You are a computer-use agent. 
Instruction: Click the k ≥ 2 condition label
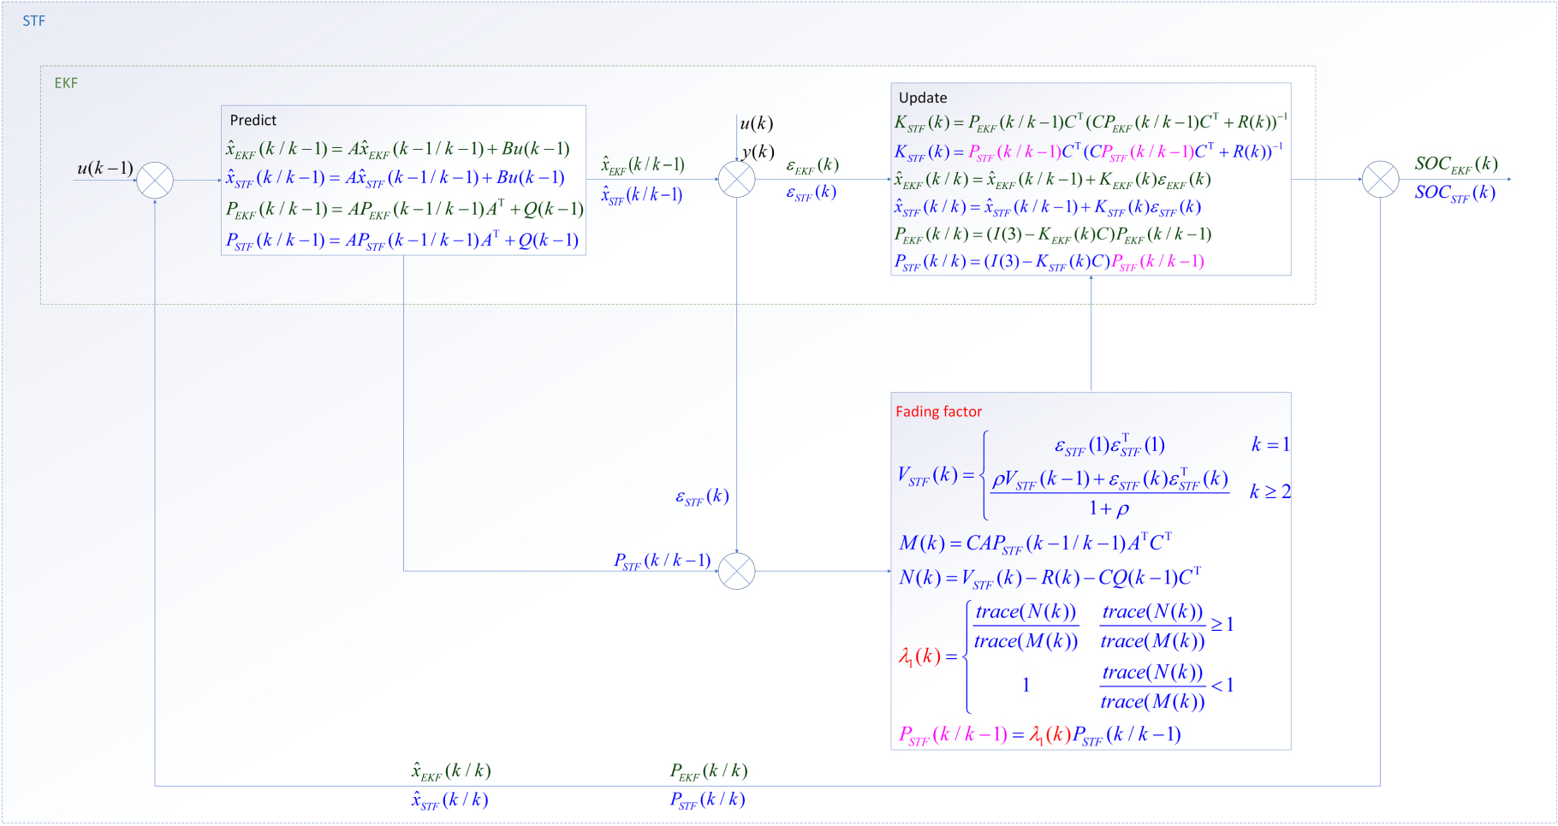(1270, 491)
